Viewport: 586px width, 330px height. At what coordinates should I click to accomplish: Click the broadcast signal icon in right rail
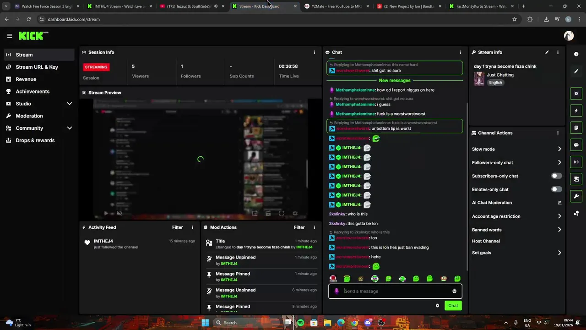point(576,162)
